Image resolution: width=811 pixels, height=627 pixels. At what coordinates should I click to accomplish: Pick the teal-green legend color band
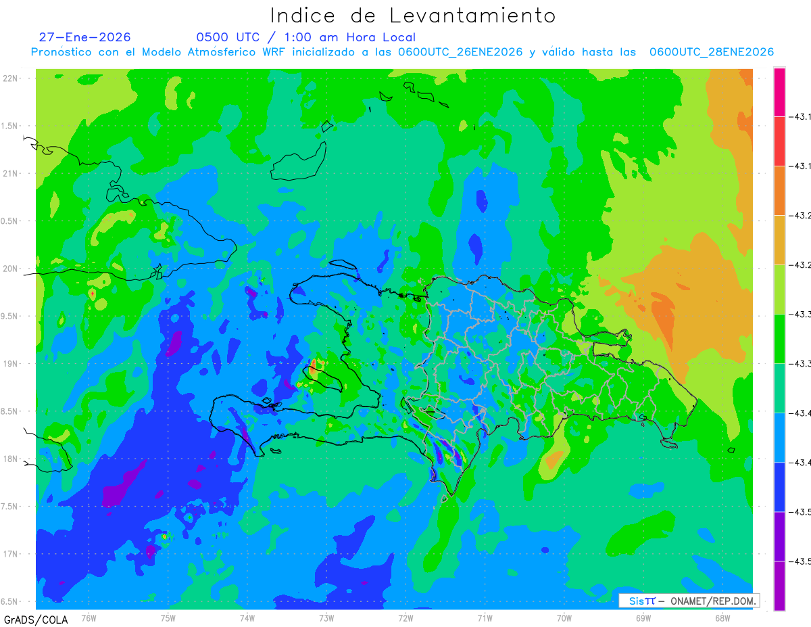(779, 388)
